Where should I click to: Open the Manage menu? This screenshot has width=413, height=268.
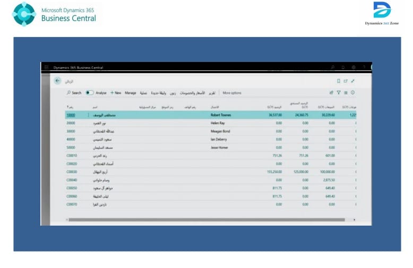click(131, 93)
